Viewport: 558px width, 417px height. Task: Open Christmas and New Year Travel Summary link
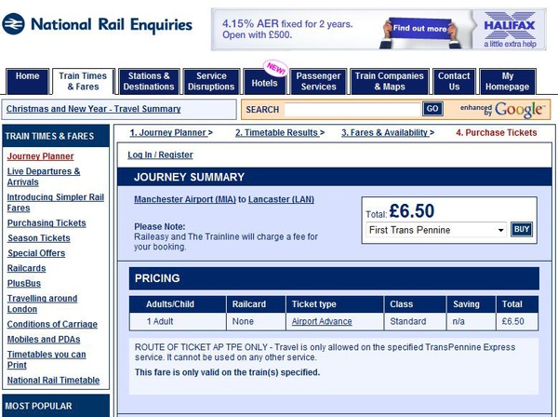[x=94, y=109]
